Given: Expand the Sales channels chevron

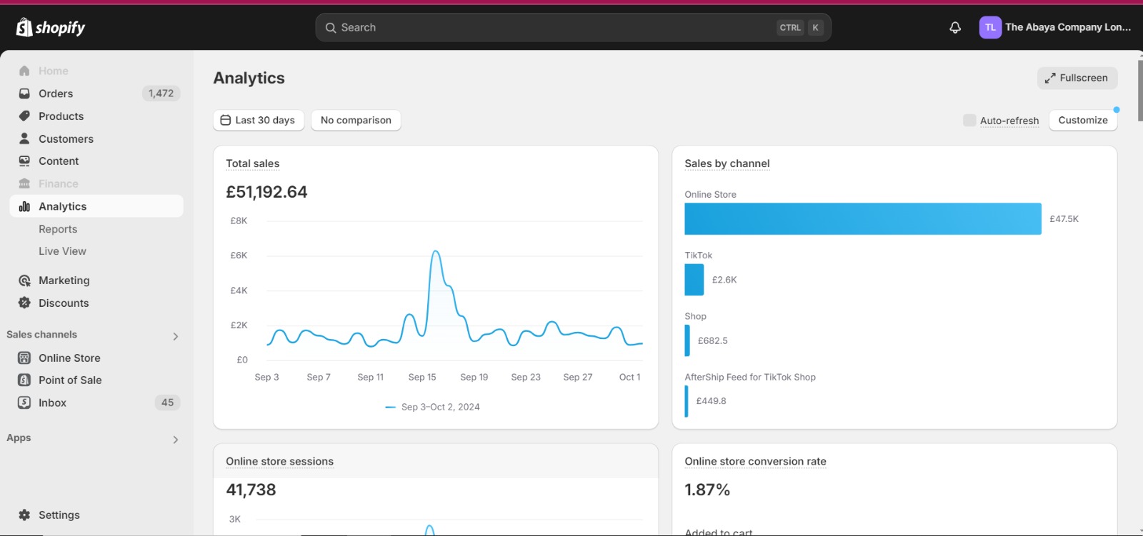Looking at the screenshot, I should pos(176,336).
